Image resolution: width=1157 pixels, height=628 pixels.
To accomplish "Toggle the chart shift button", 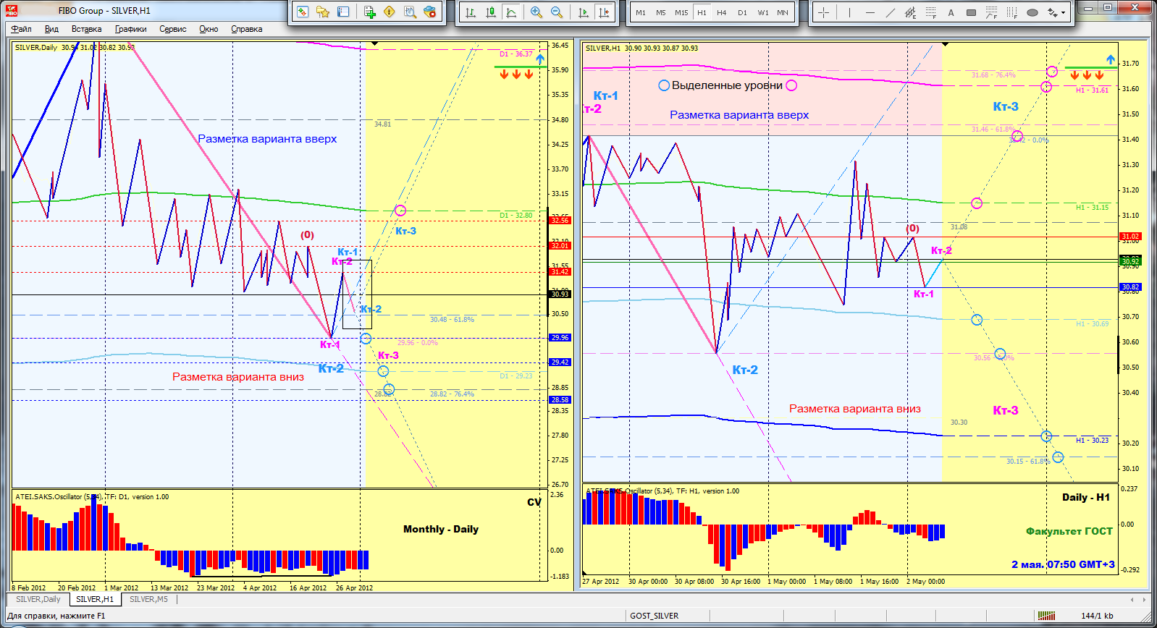I will tap(604, 12).
